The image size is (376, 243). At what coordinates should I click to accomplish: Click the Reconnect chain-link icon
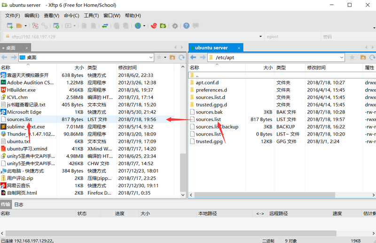[x=45, y=26]
